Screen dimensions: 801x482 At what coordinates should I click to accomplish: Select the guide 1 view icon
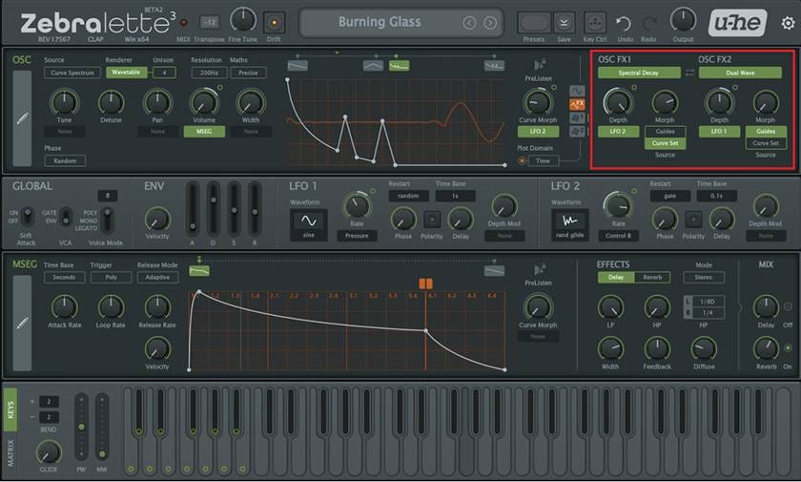click(577, 117)
